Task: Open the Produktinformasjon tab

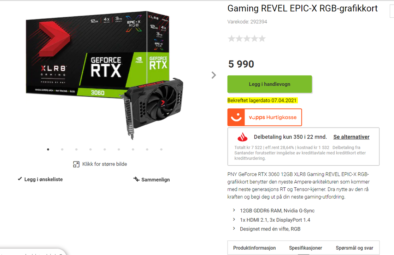Action: (254, 248)
